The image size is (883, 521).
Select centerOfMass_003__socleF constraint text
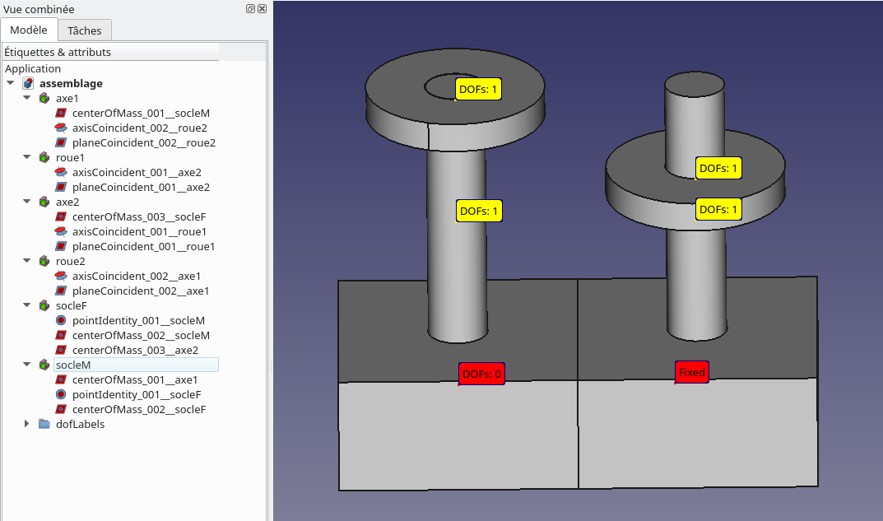(x=139, y=216)
